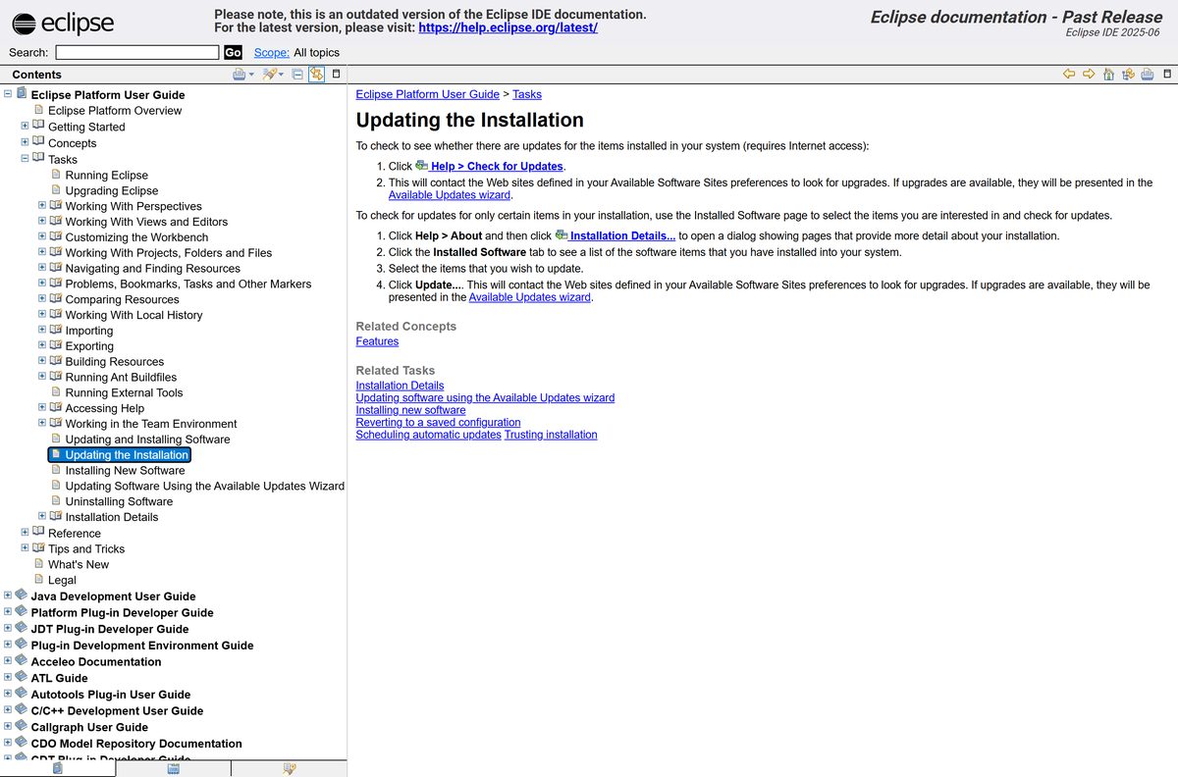1178x777 pixels.
Task: Open the search Scope link
Action: 272,53
